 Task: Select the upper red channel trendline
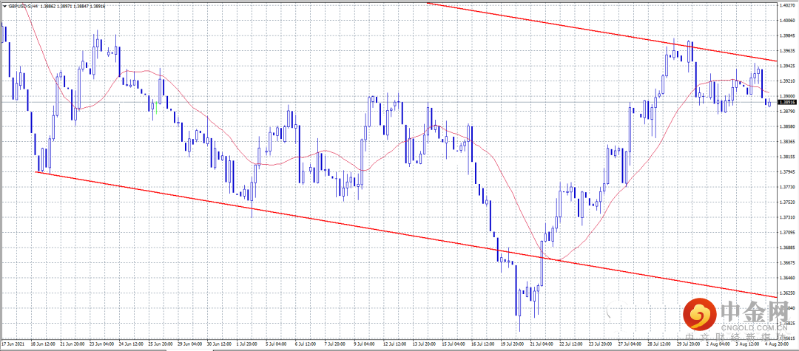tap(601, 32)
